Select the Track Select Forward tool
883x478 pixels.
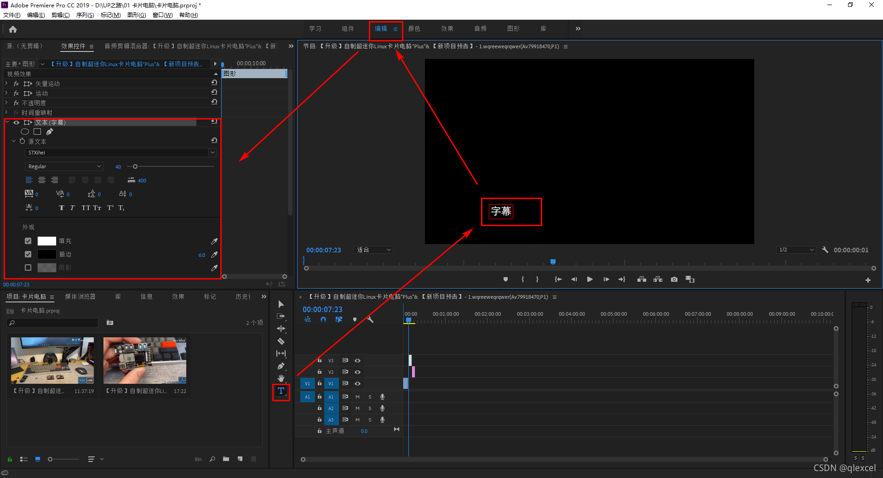[281, 316]
